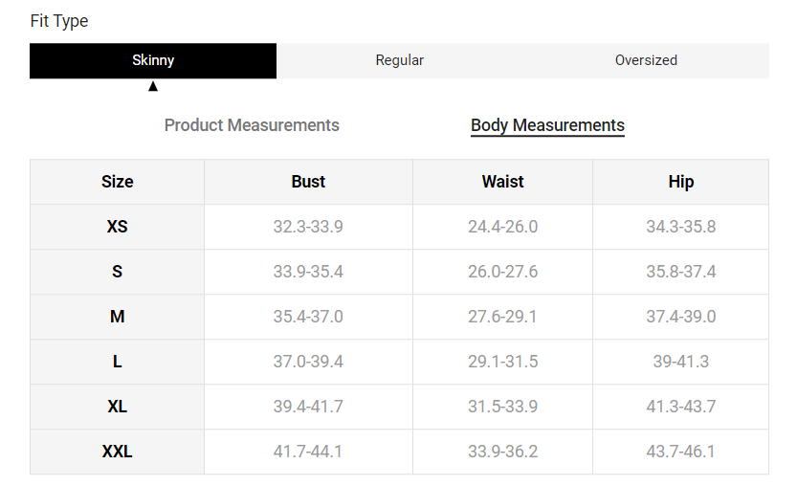Image resolution: width=797 pixels, height=486 pixels.
Task: Select the XS size row label
Action: coord(117,227)
